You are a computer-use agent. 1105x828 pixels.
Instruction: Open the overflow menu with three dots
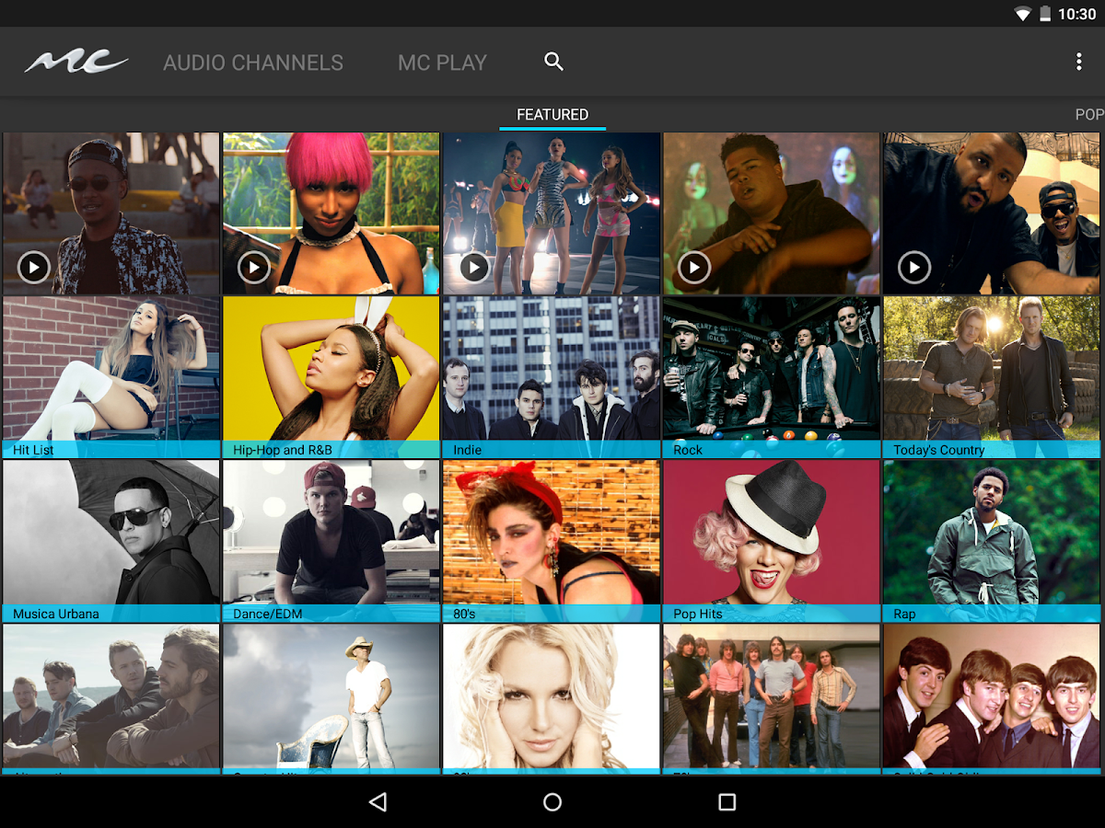click(1078, 61)
